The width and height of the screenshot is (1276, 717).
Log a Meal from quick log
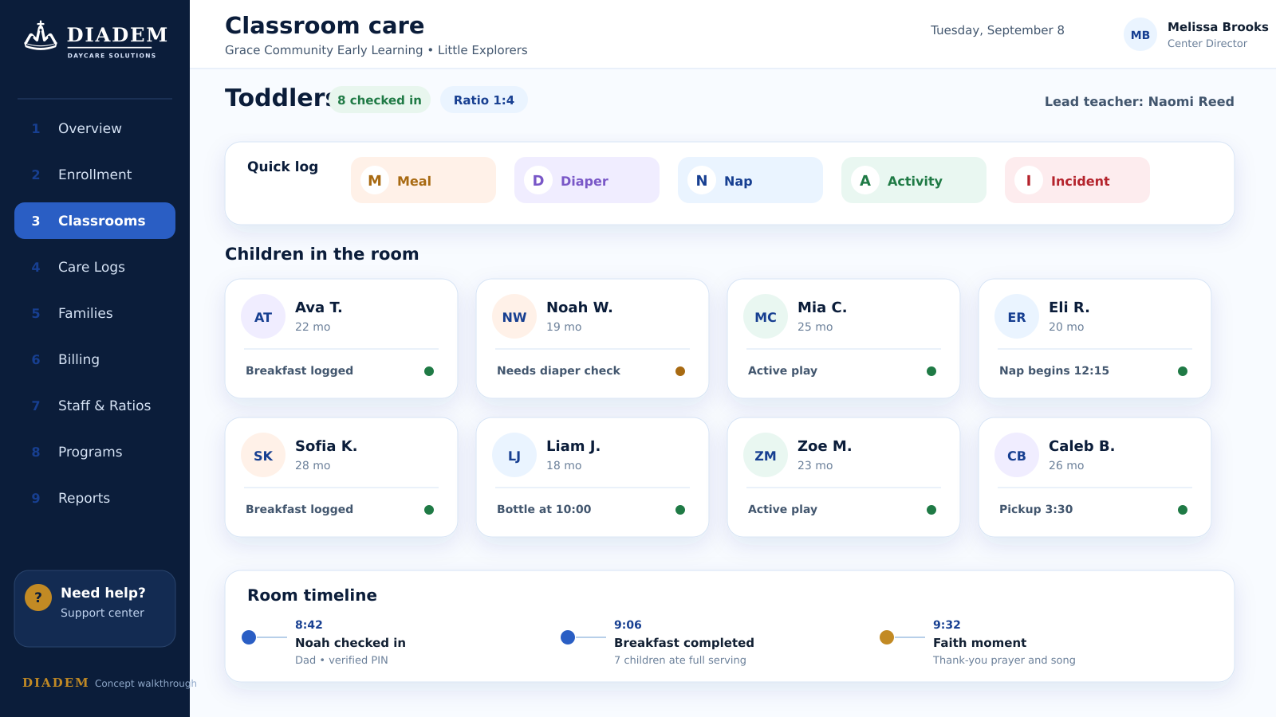[423, 180]
